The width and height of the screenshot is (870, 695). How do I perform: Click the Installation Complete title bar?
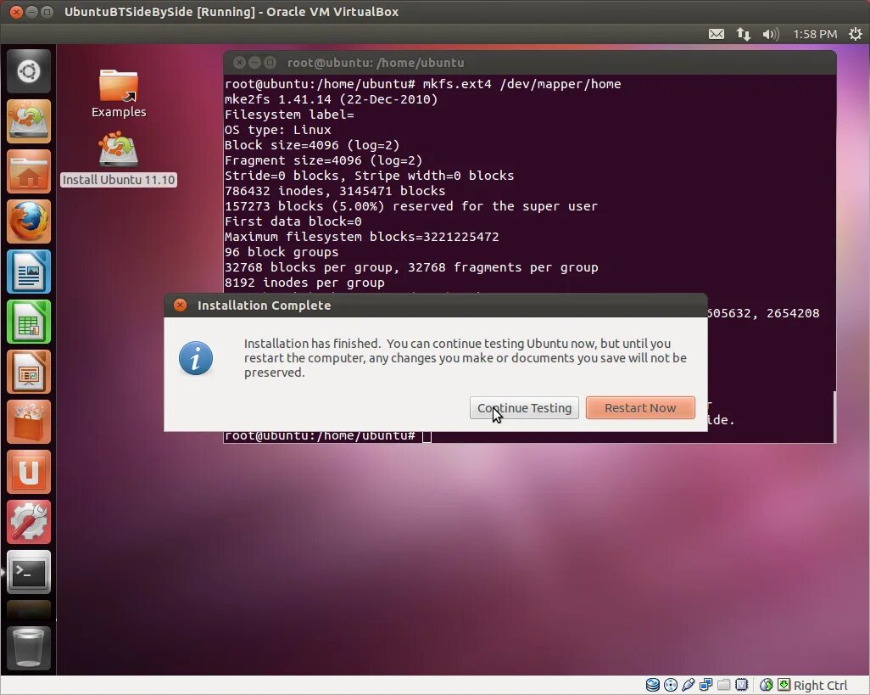pyautogui.click(x=436, y=305)
